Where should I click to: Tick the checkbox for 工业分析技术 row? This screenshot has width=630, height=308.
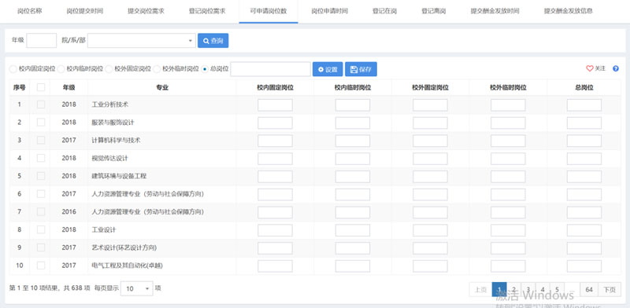tap(41, 104)
